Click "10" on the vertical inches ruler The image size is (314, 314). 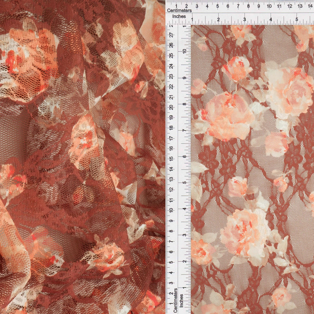(184, 51)
